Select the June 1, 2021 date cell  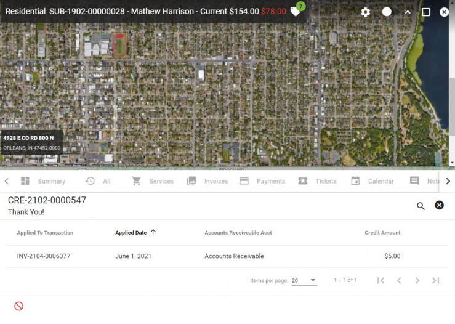[x=133, y=256]
